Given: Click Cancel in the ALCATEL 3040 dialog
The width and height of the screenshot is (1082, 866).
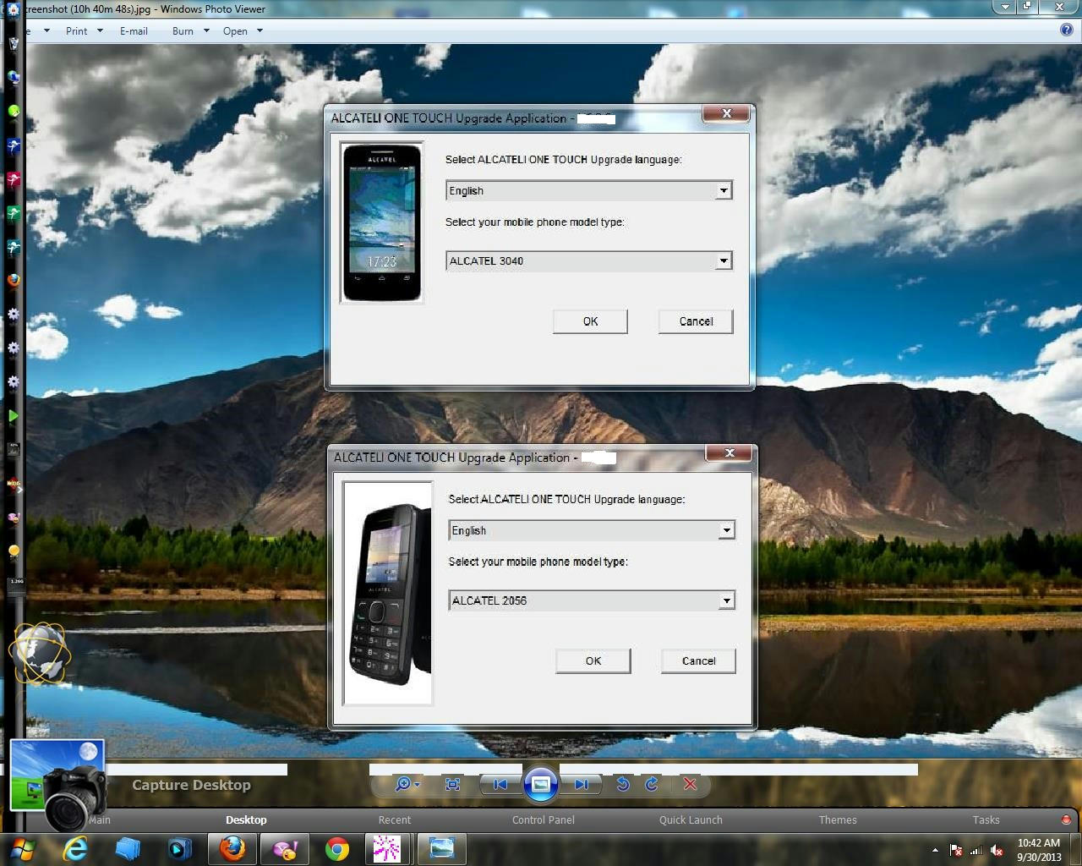Looking at the screenshot, I should (x=696, y=321).
